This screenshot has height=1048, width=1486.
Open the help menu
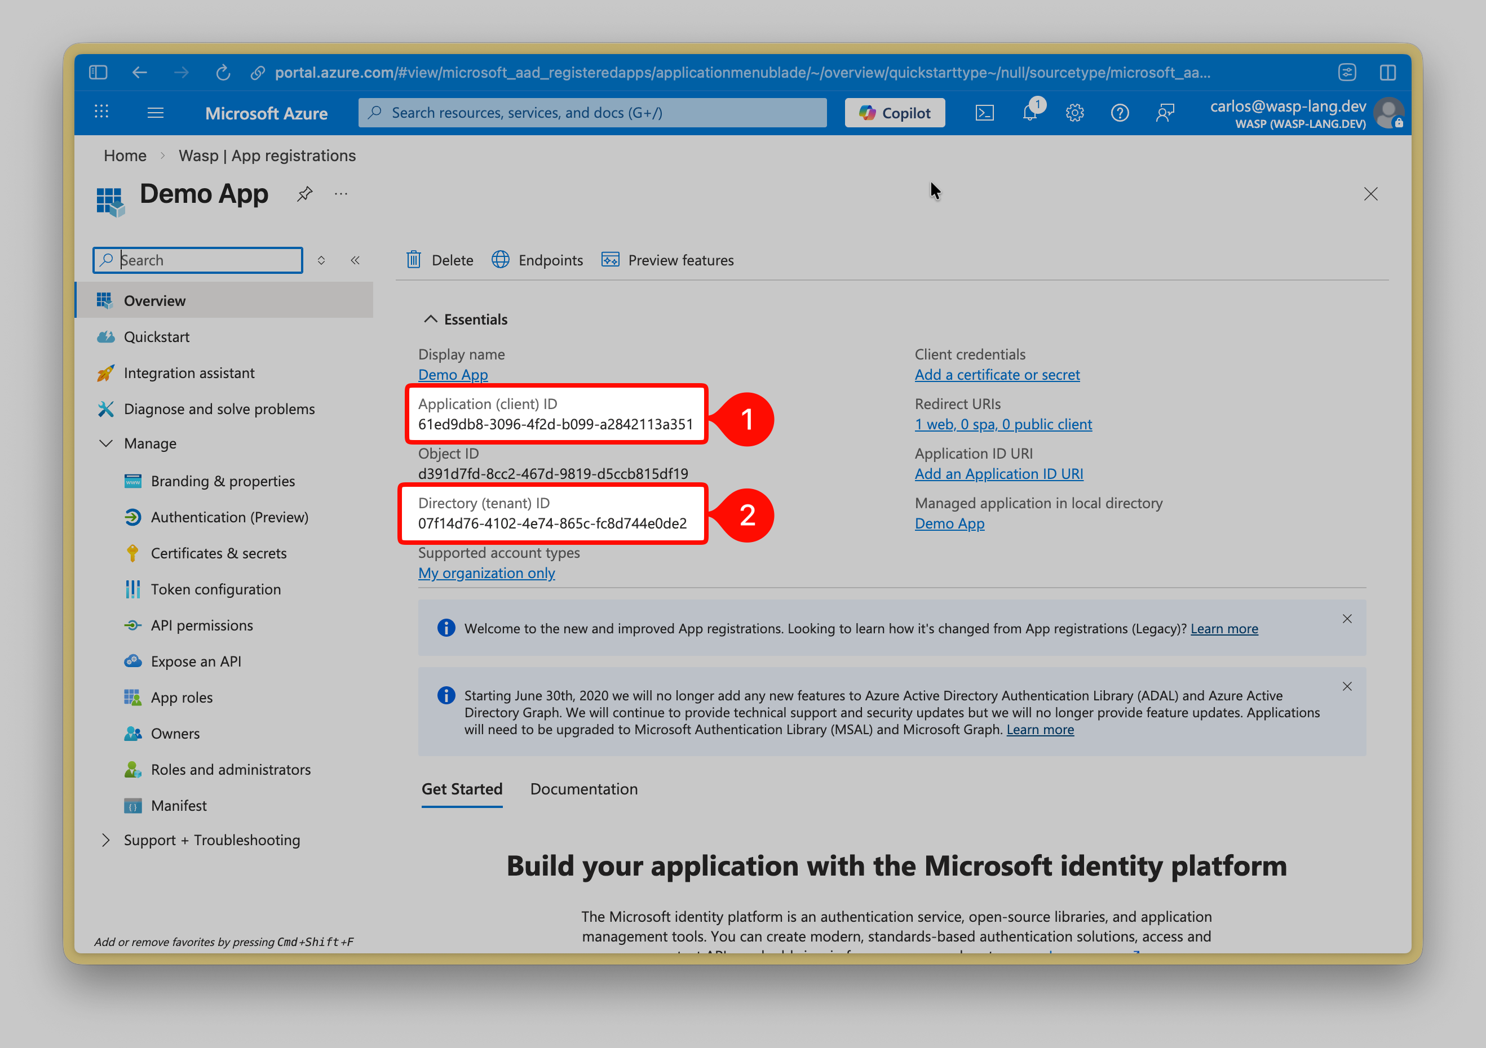[1120, 112]
